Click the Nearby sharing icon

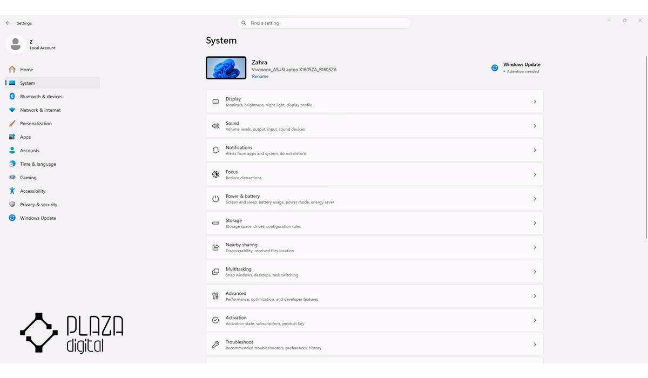[x=215, y=247]
